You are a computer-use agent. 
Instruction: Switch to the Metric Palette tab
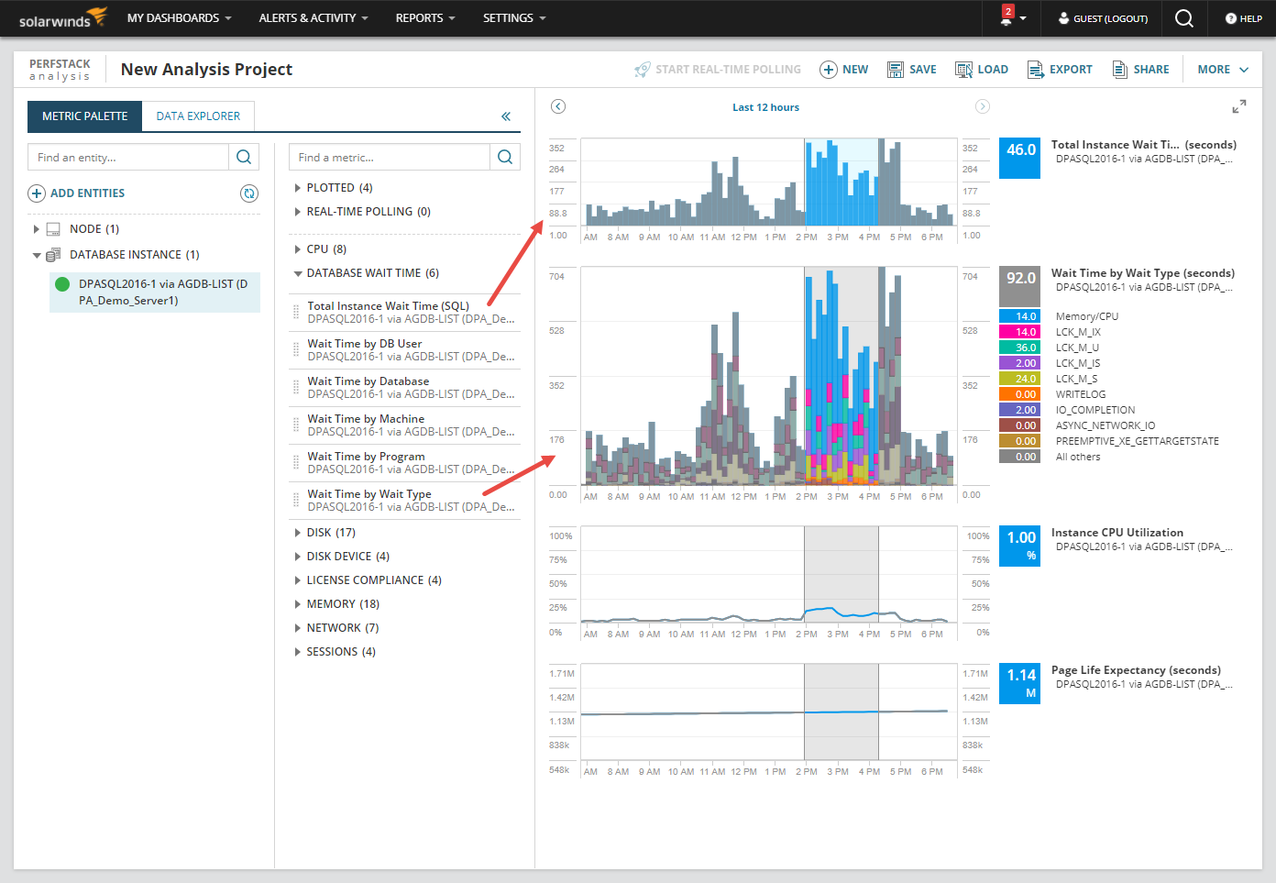click(84, 116)
